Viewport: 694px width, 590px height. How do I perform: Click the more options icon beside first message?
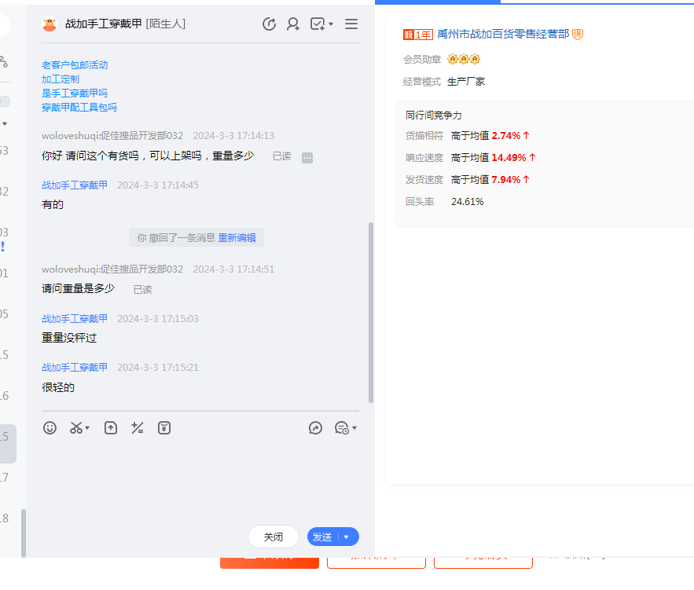[x=307, y=157]
